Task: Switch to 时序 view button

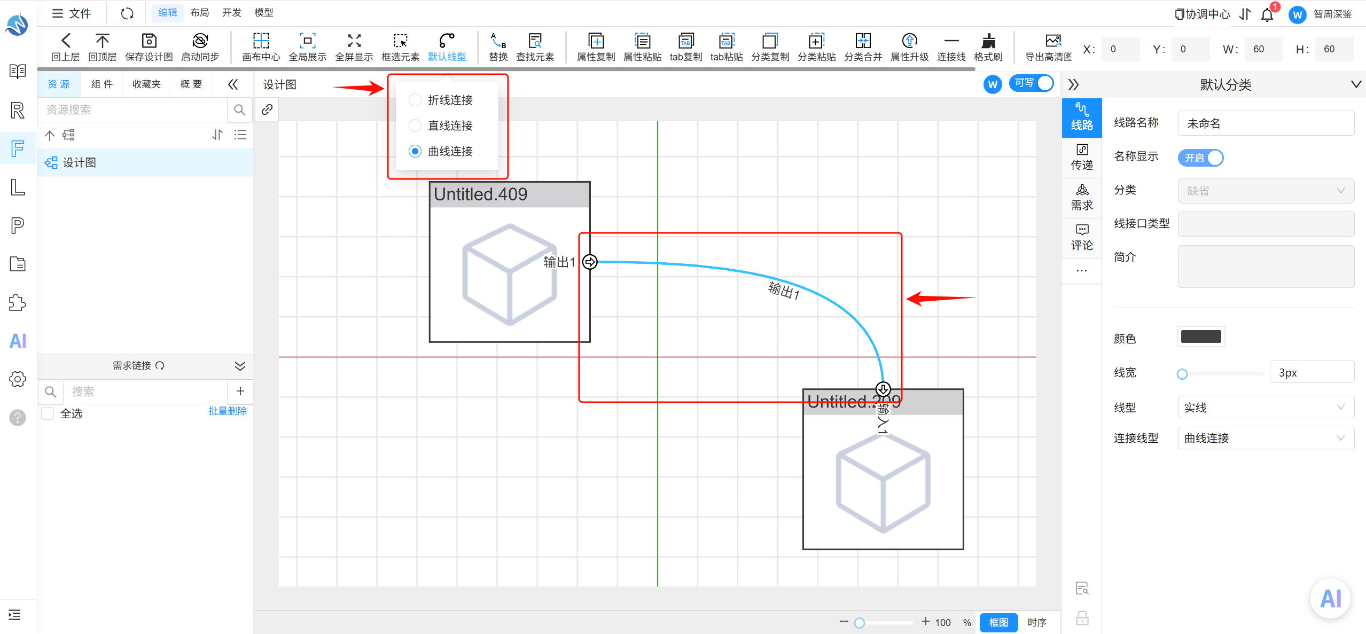Action: (x=1037, y=623)
